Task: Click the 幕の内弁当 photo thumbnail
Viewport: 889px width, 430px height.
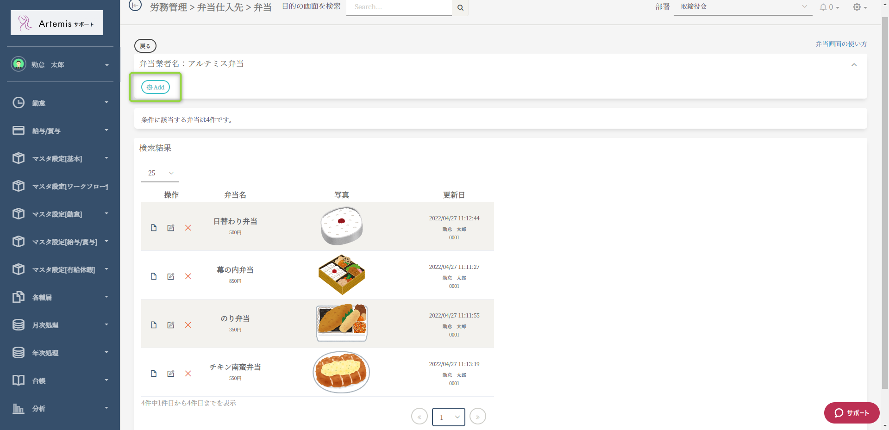Action: [x=342, y=274]
